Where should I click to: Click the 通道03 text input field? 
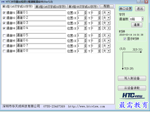click(41, 23)
